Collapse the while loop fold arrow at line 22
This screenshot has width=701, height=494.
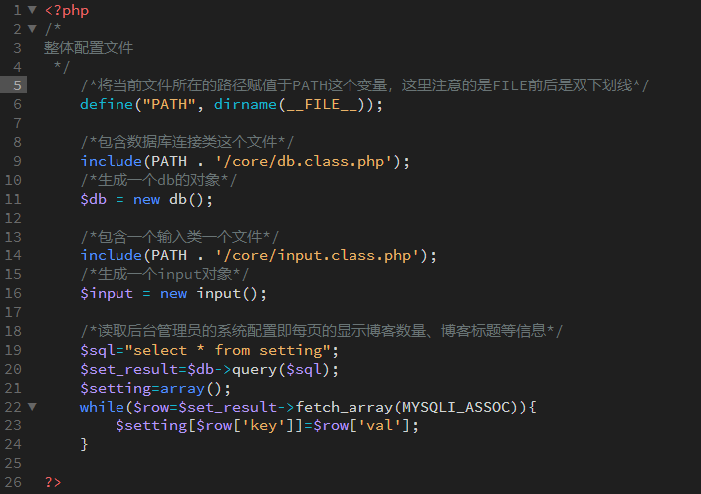(x=32, y=407)
